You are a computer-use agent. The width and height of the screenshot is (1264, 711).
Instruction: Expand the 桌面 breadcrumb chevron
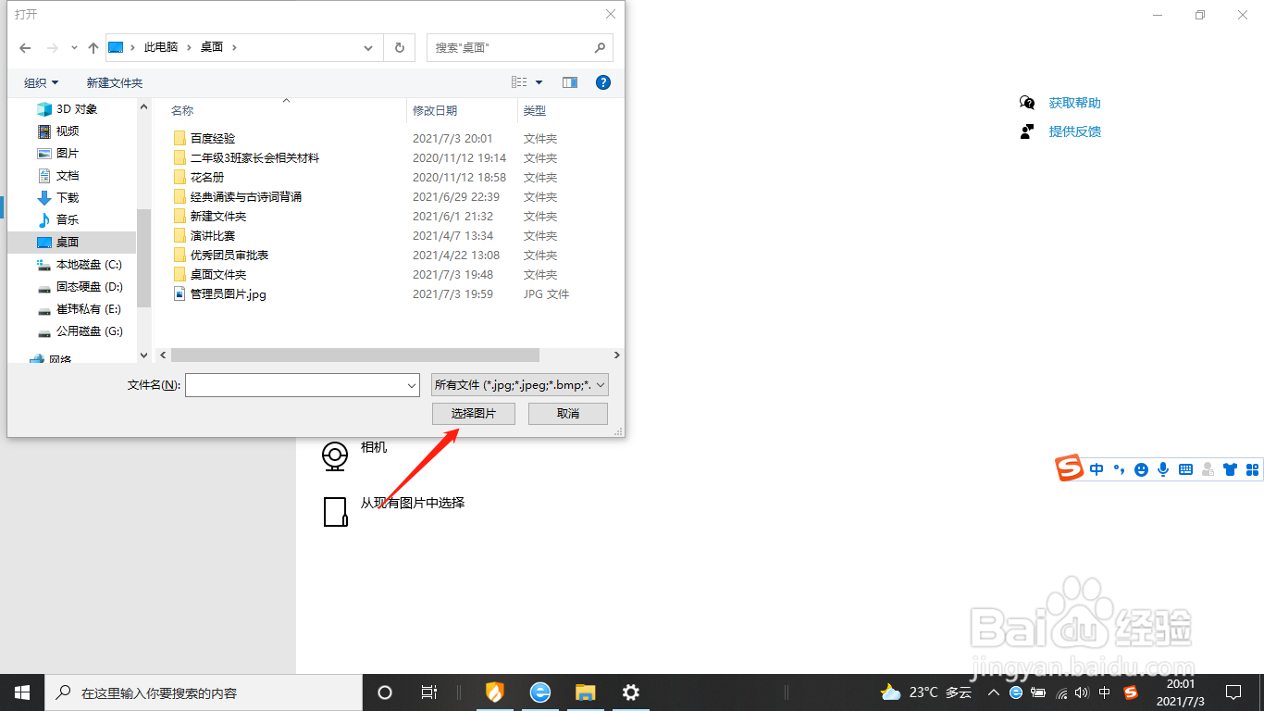234,47
